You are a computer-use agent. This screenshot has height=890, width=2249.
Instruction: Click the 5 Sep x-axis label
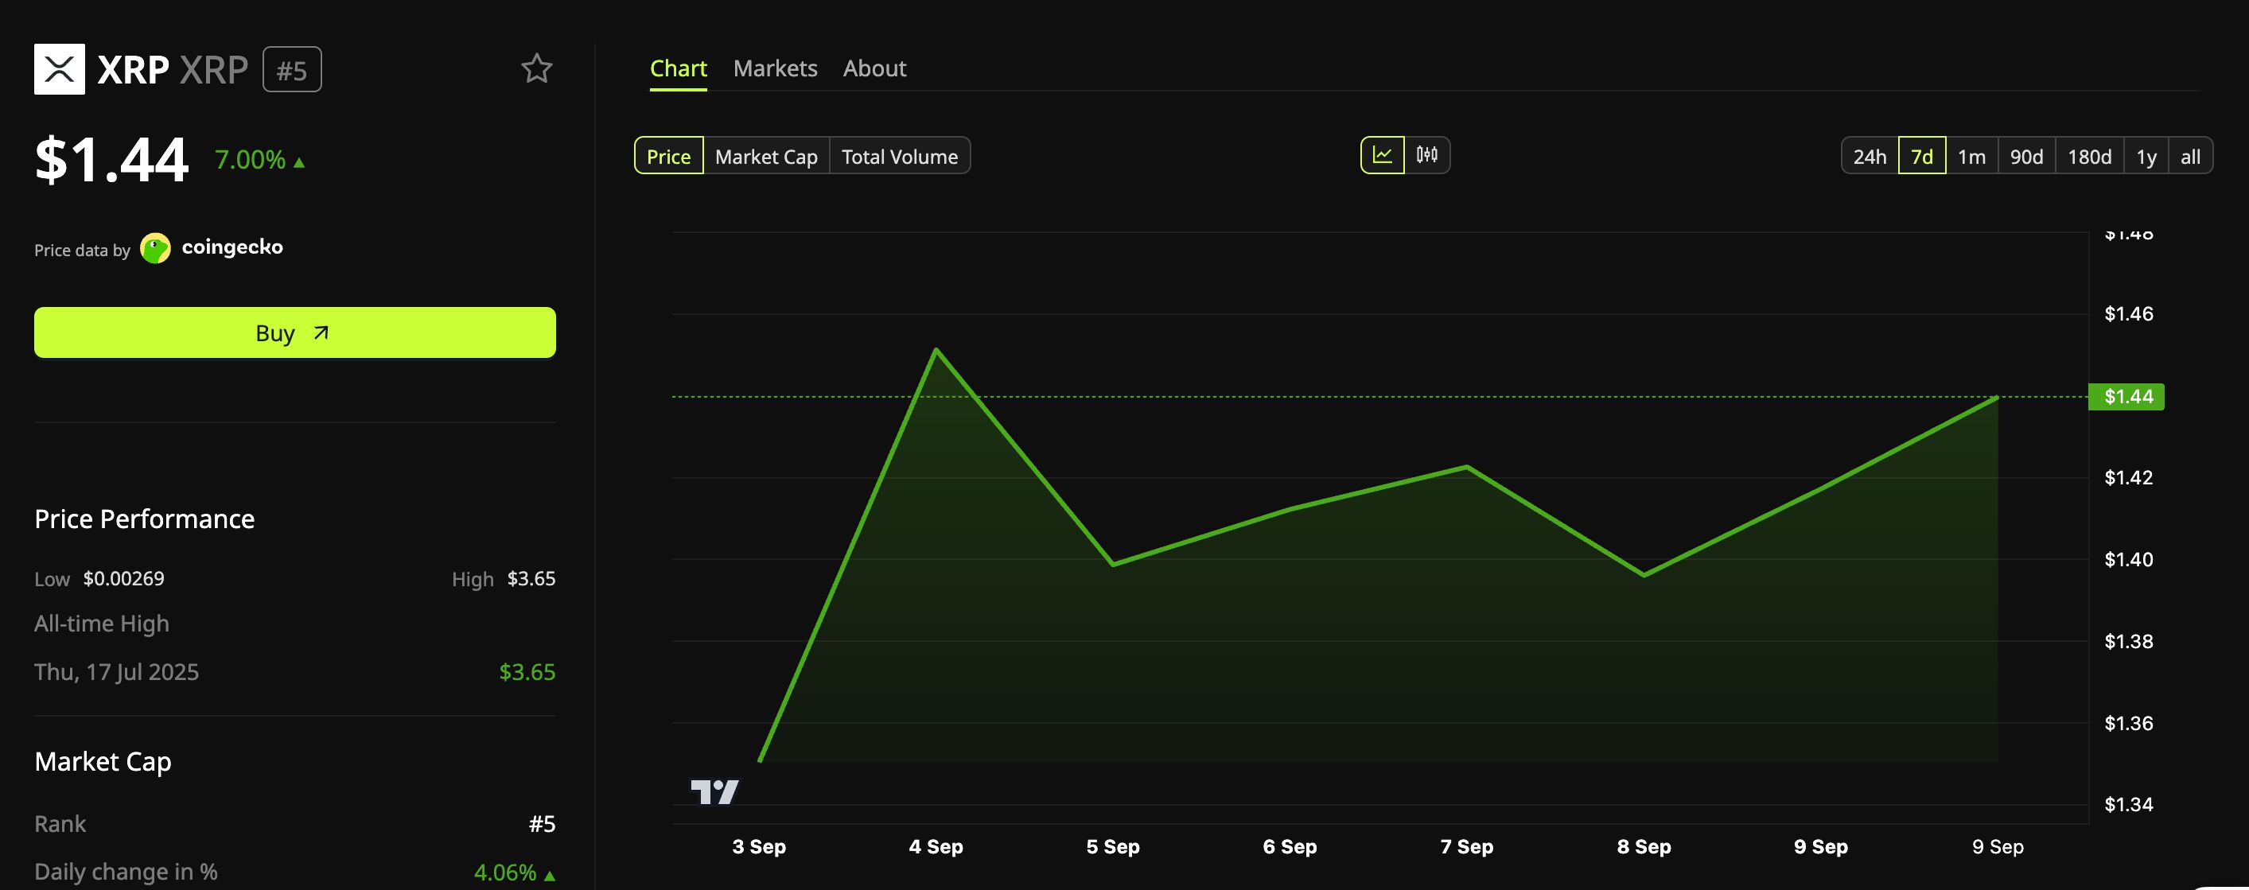[1113, 846]
